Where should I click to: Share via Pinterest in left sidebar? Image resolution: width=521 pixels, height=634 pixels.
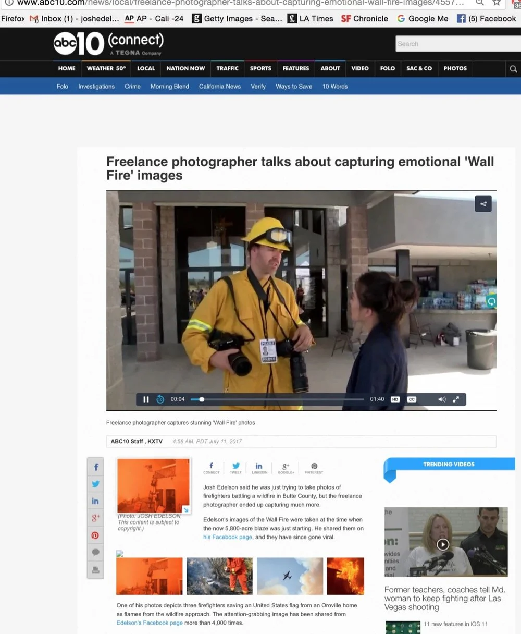[x=95, y=535]
